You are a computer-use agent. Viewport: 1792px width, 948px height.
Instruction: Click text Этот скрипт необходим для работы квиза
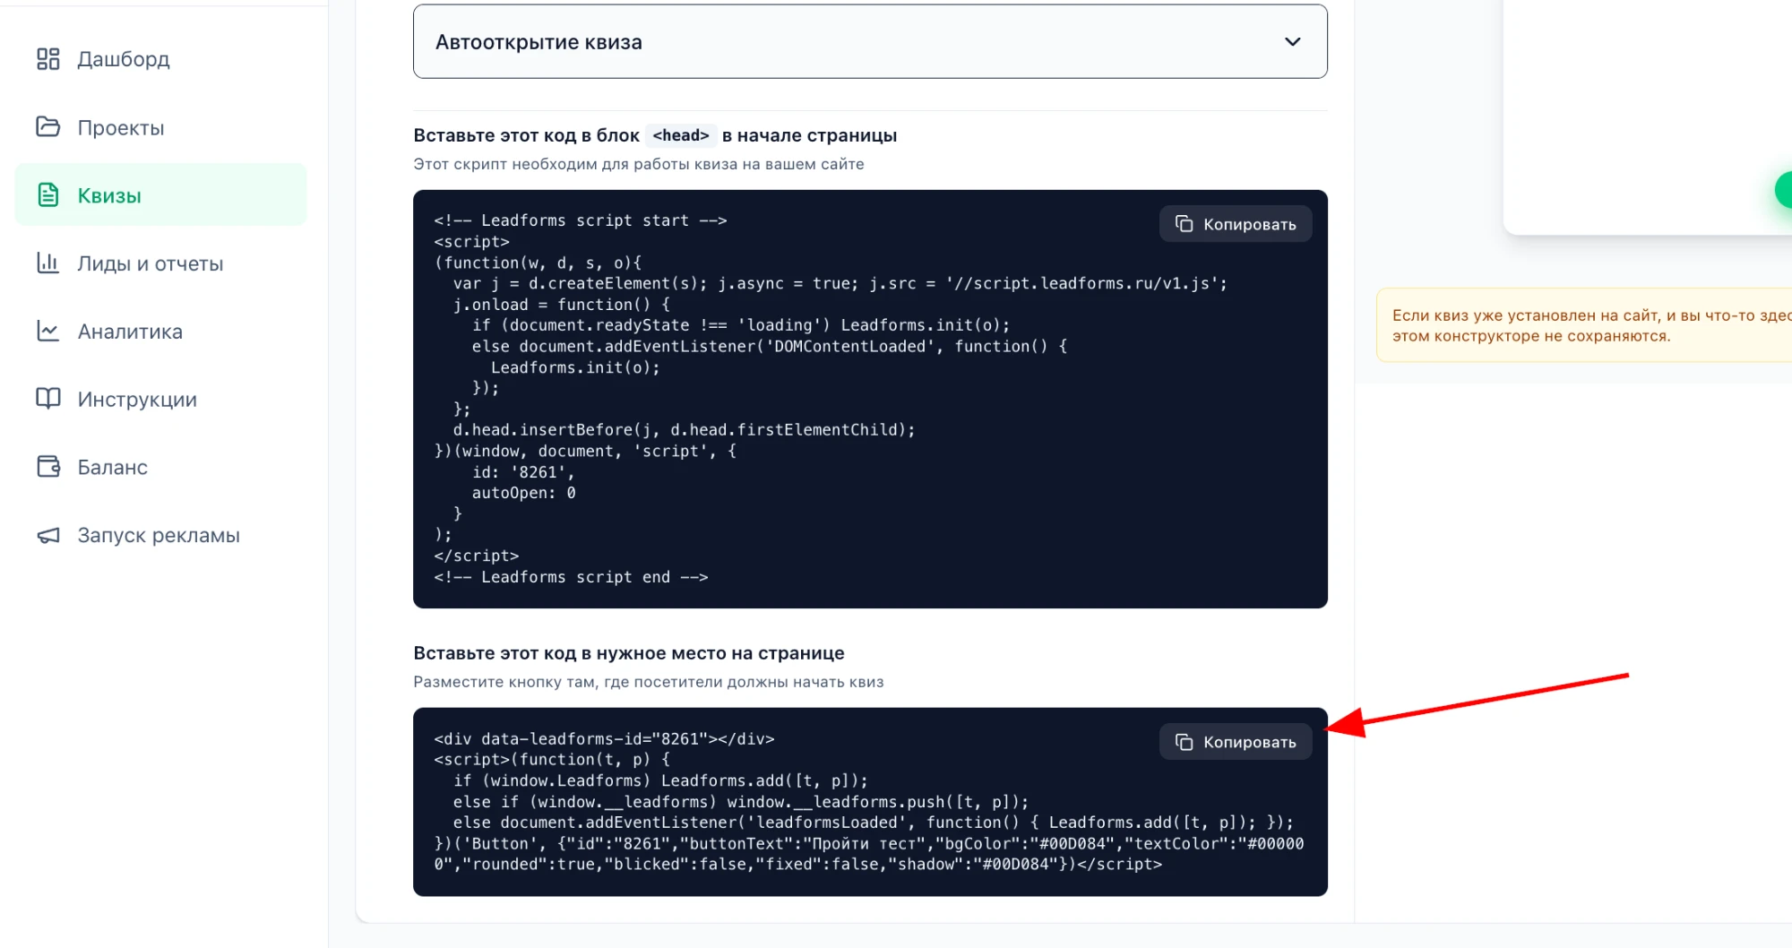coord(639,164)
